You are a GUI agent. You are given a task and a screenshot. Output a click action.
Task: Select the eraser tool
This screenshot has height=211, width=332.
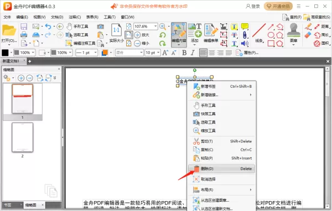point(308,35)
